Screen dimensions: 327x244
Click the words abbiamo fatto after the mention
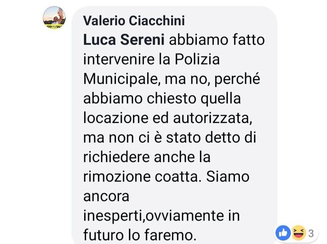(217, 40)
